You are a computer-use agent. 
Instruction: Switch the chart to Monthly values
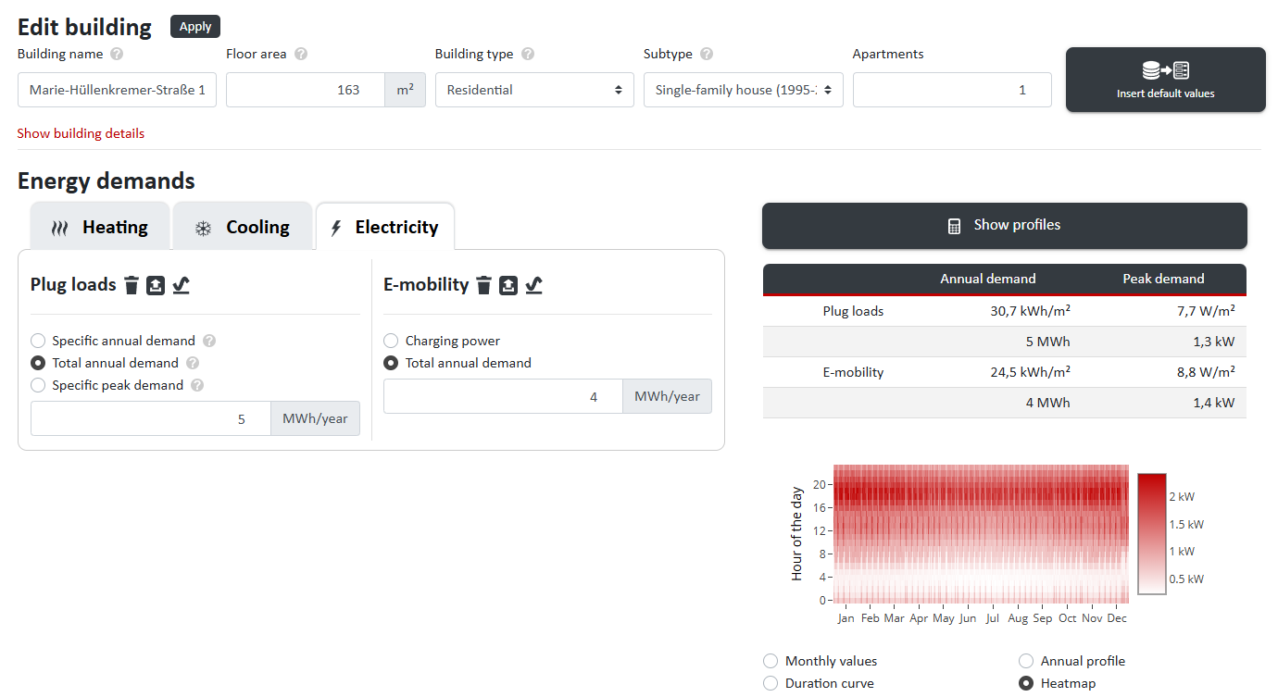tap(771, 661)
